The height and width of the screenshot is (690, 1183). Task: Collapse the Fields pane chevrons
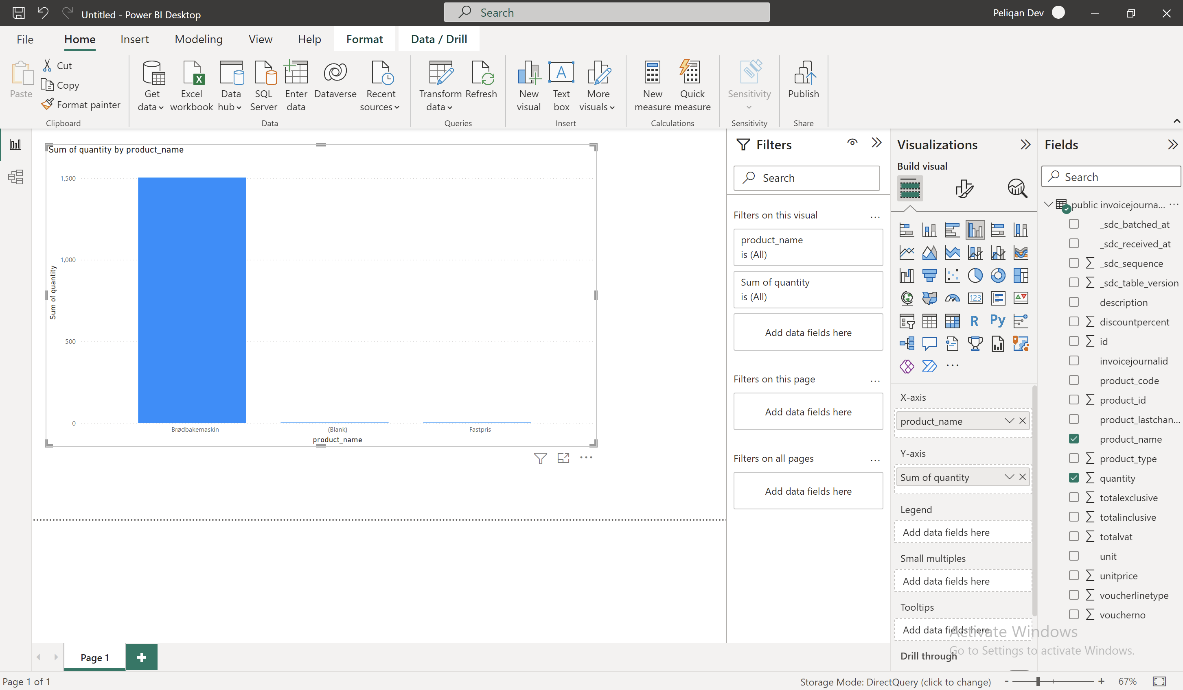(x=1173, y=144)
